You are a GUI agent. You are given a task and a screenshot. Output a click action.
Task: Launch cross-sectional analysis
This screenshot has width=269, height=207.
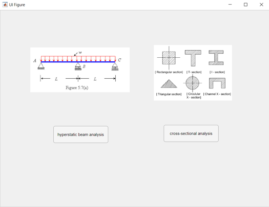tap(191, 133)
